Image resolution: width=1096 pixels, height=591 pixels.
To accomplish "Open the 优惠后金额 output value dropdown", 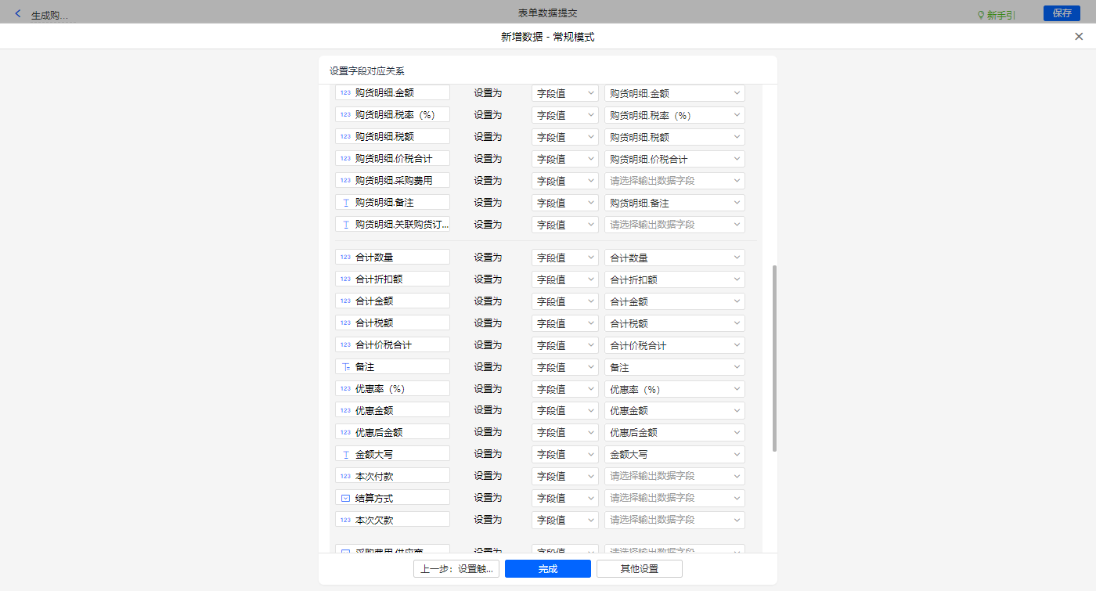I will click(674, 432).
